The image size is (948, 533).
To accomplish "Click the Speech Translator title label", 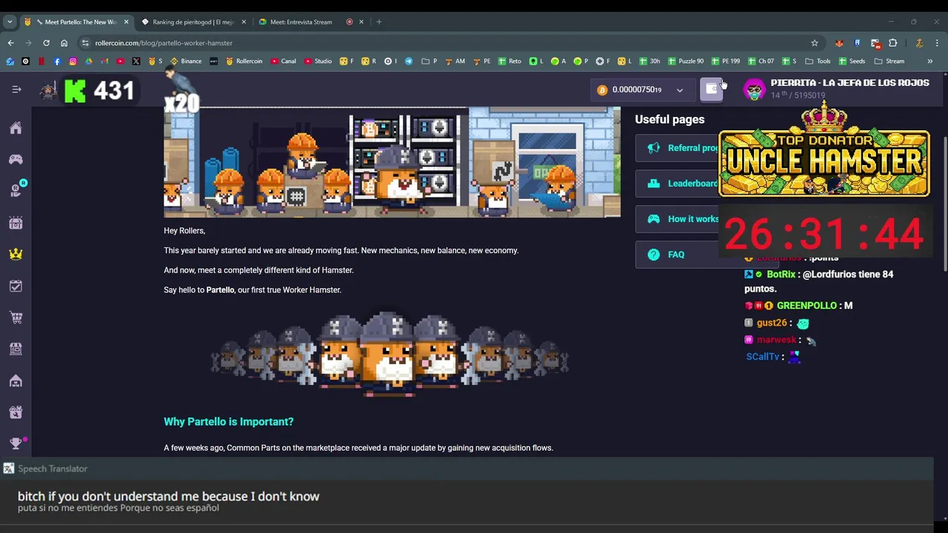I will point(53,469).
